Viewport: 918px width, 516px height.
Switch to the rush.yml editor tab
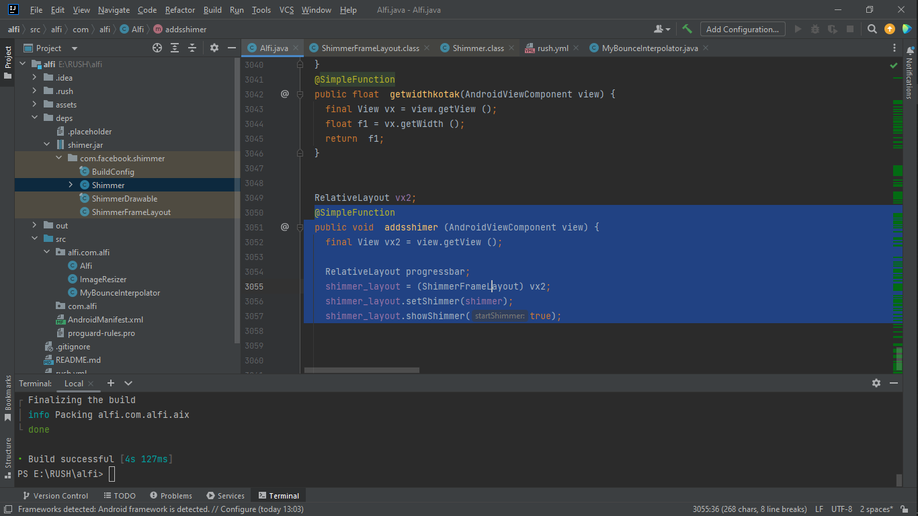click(x=552, y=48)
